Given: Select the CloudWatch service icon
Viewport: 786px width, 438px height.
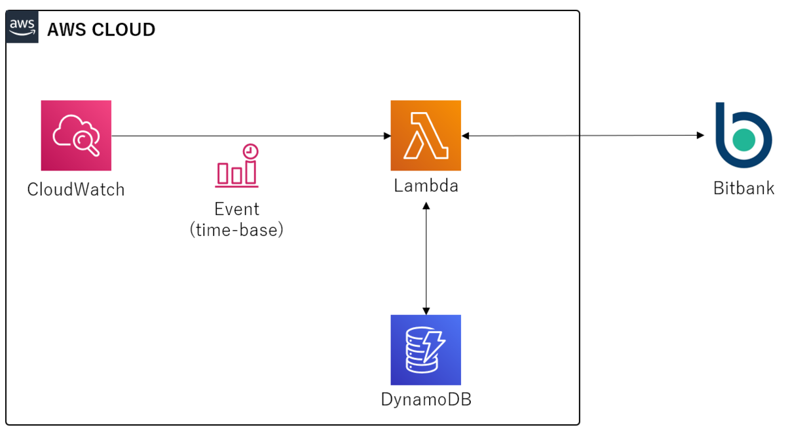Looking at the screenshot, I should coord(76,136).
